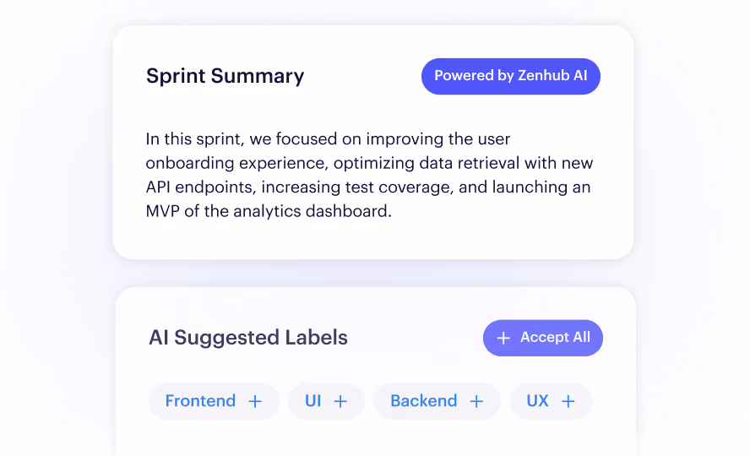Click the Accept All button text

pyautogui.click(x=556, y=337)
